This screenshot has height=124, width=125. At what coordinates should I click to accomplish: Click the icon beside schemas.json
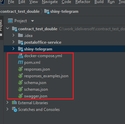(x=20, y=89)
